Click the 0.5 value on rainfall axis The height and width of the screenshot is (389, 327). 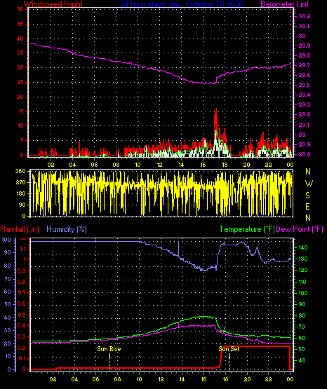22,315
